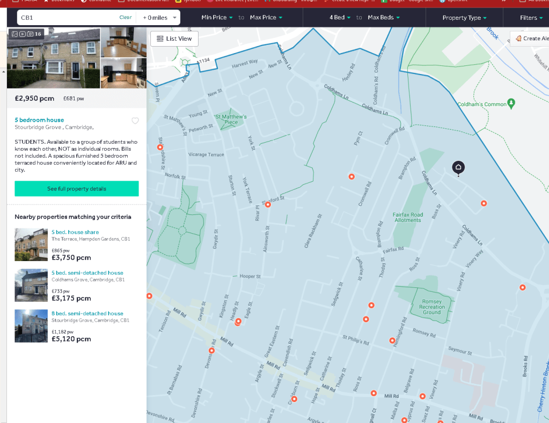Click the bell icon in Create Alert
This screenshot has width=549, height=423.
518,39
